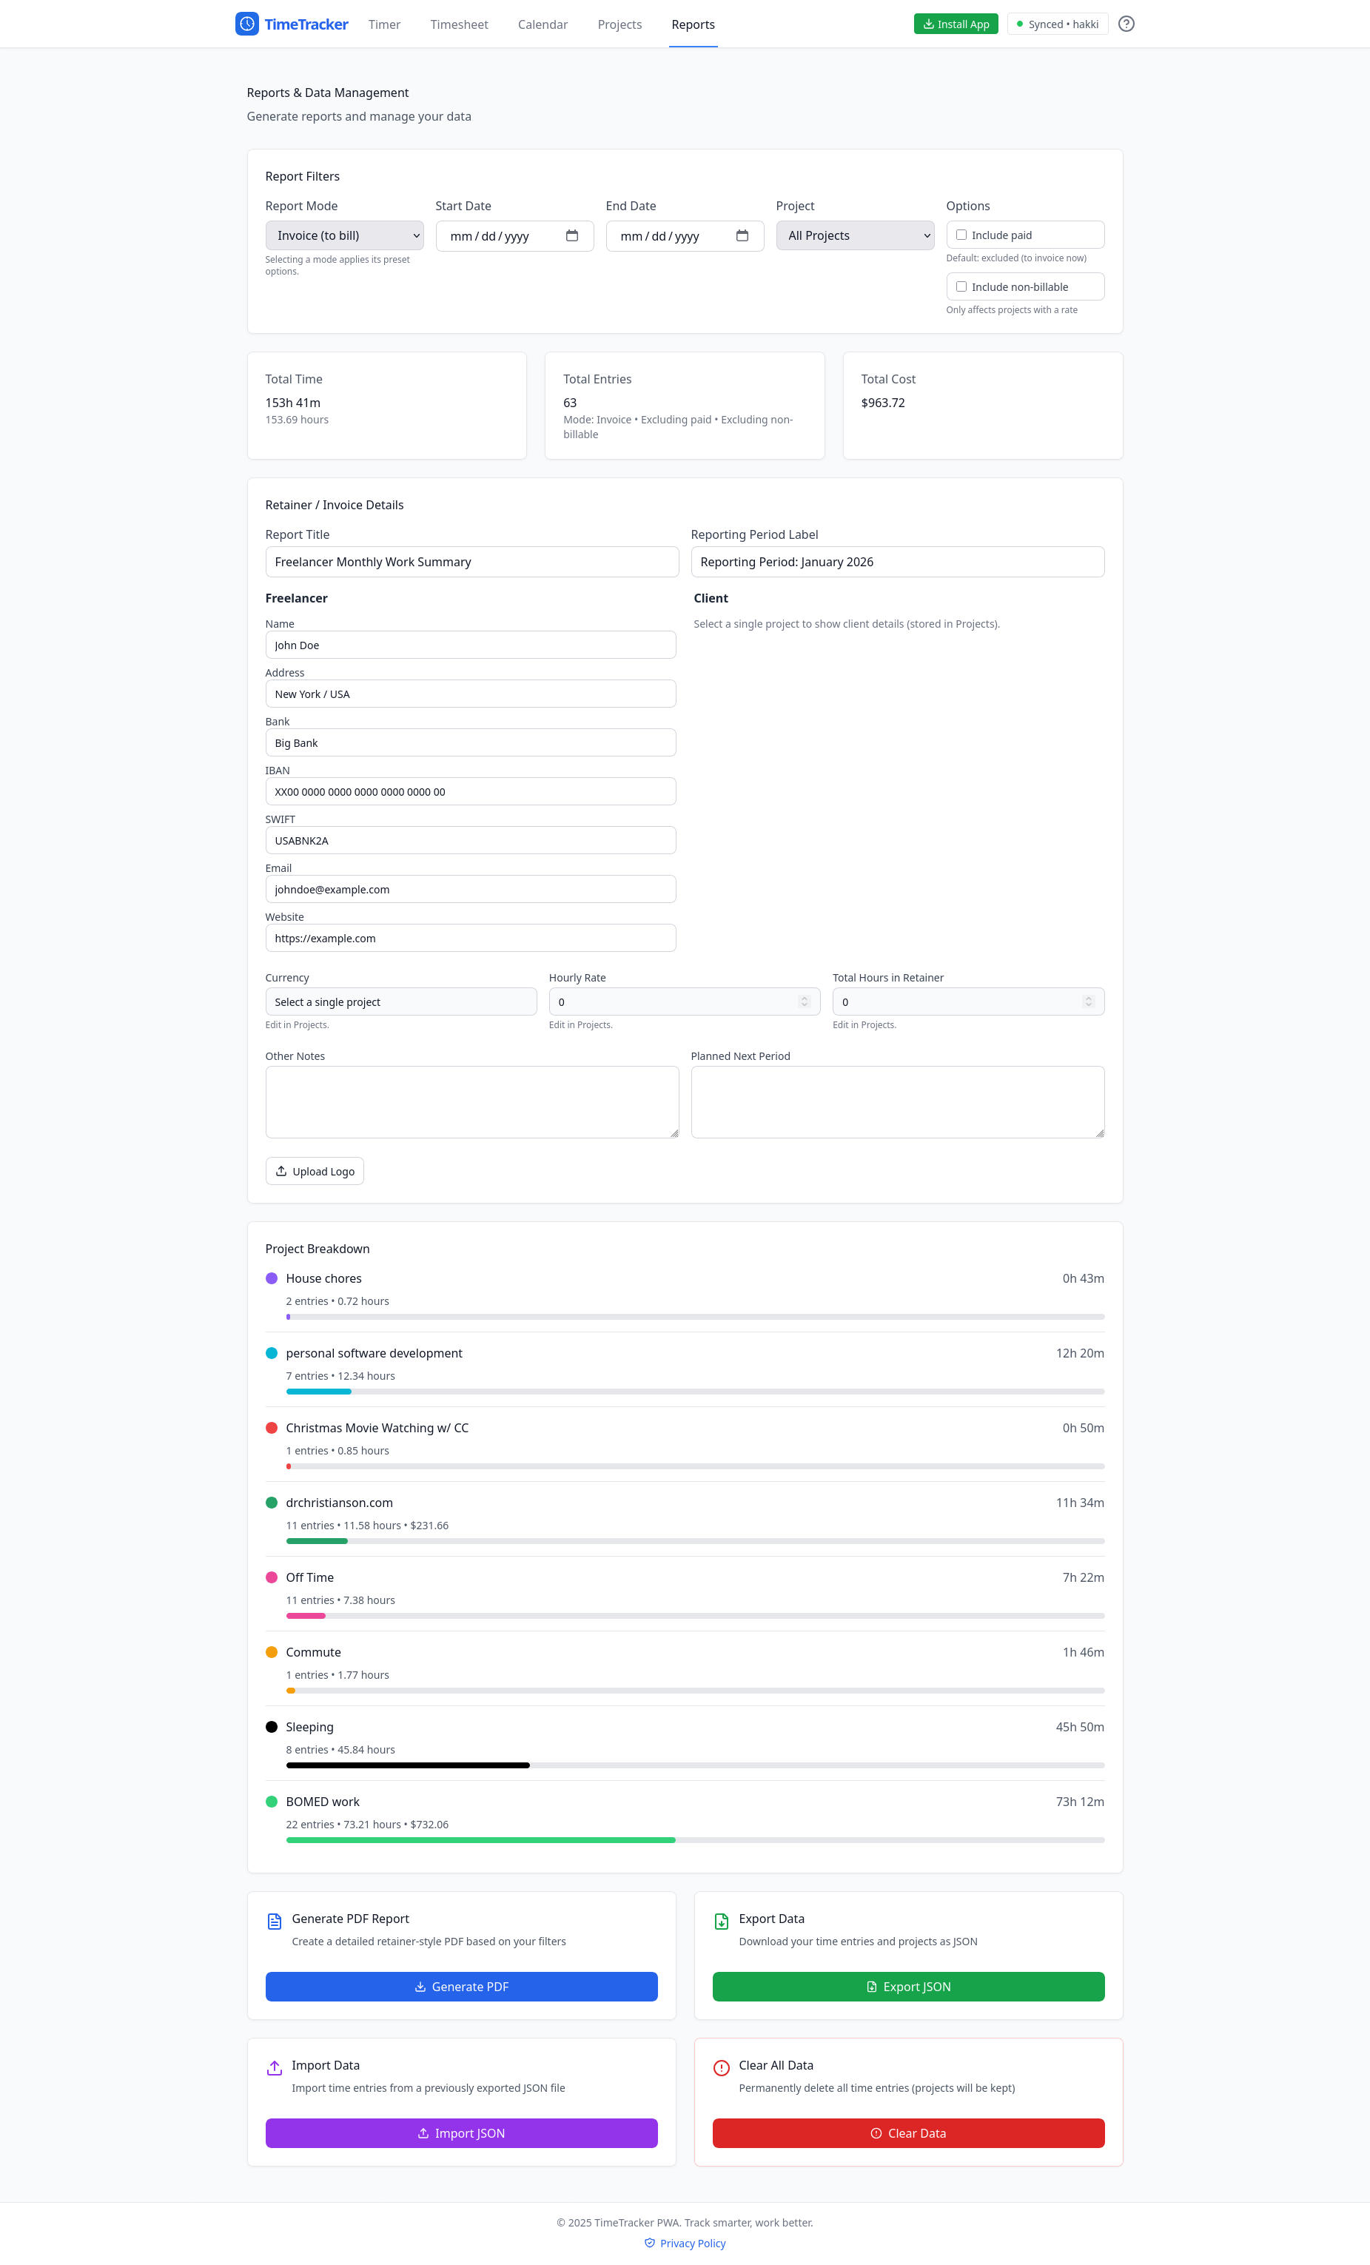Open the help question mark icon

coord(1127,24)
